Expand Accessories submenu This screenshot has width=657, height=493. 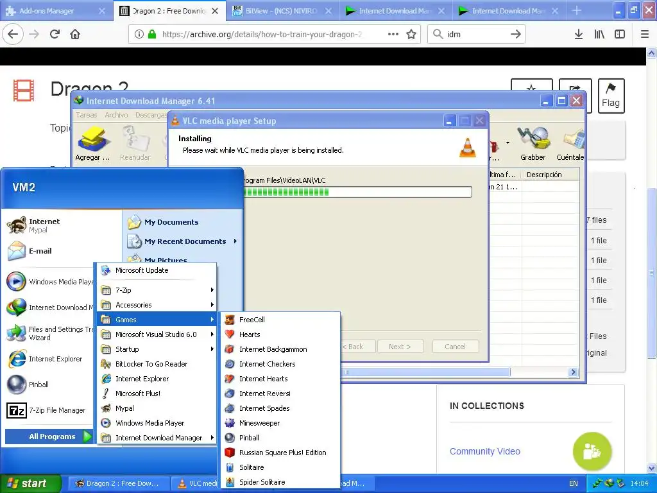click(157, 305)
